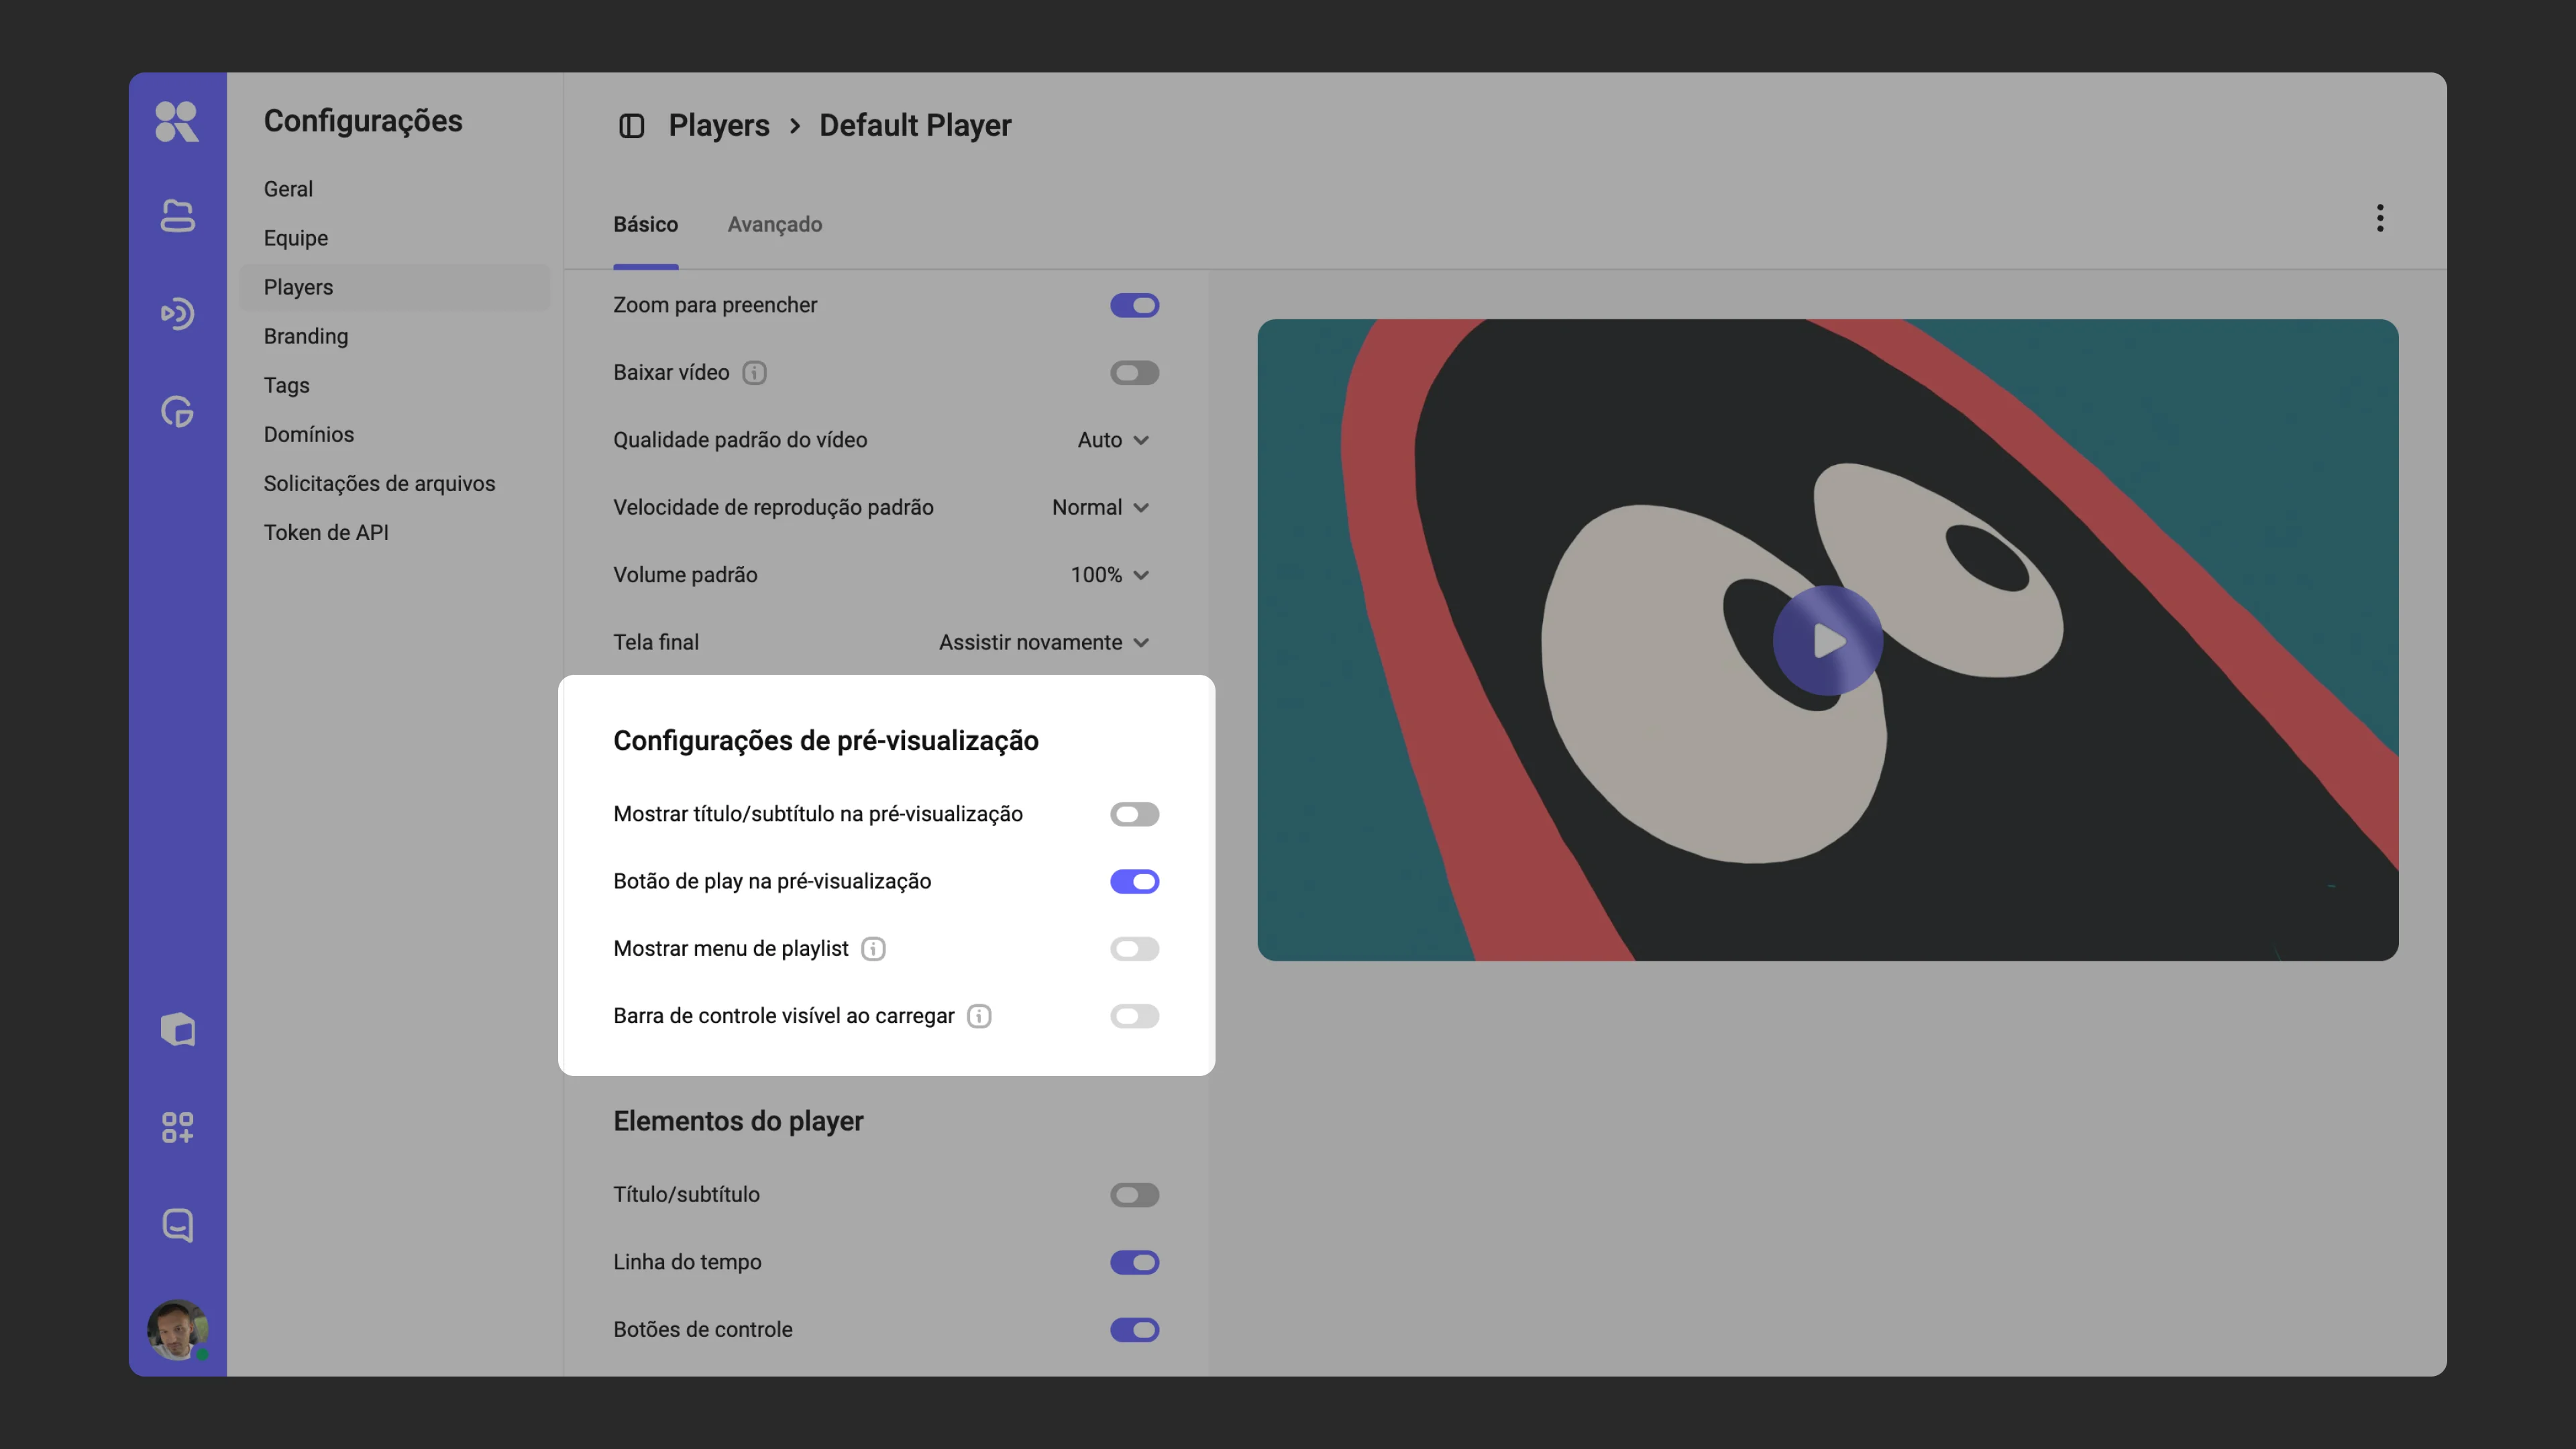Go back to Players breadcrumb

(x=718, y=126)
